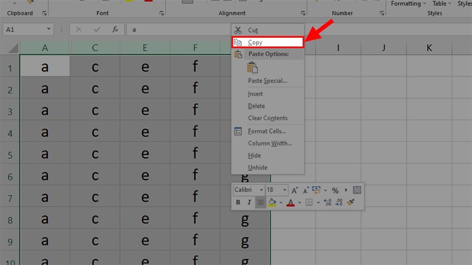Apply yellow fill color in mini toolbar

pyautogui.click(x=272, y=202)
